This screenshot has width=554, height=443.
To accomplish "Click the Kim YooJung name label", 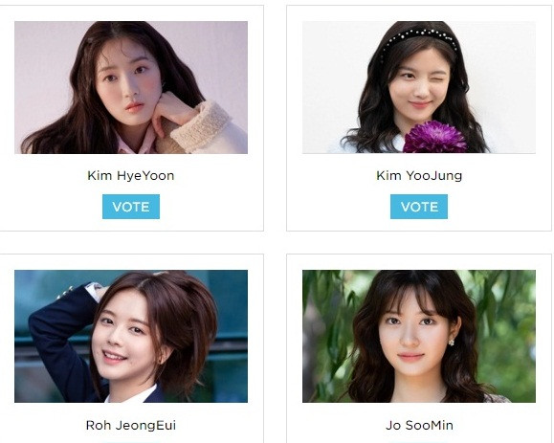I will [x=419, y=176].
